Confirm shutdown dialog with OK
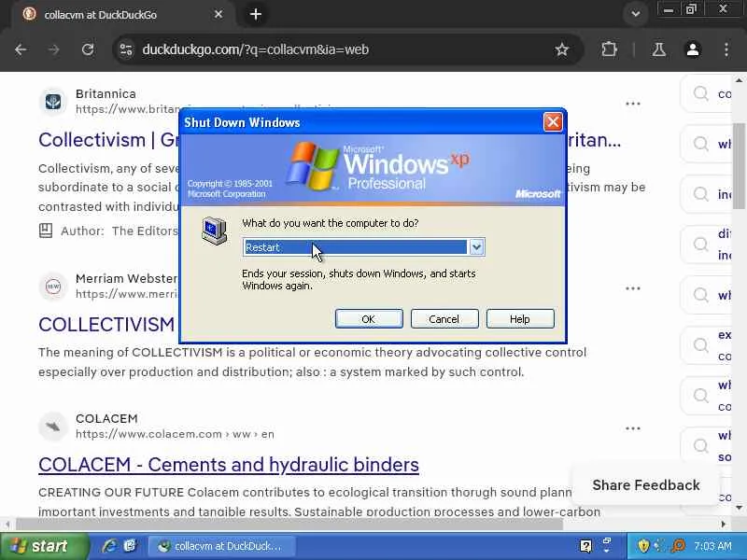This screenshot has height=560, width=747. [x=369, y=319]
